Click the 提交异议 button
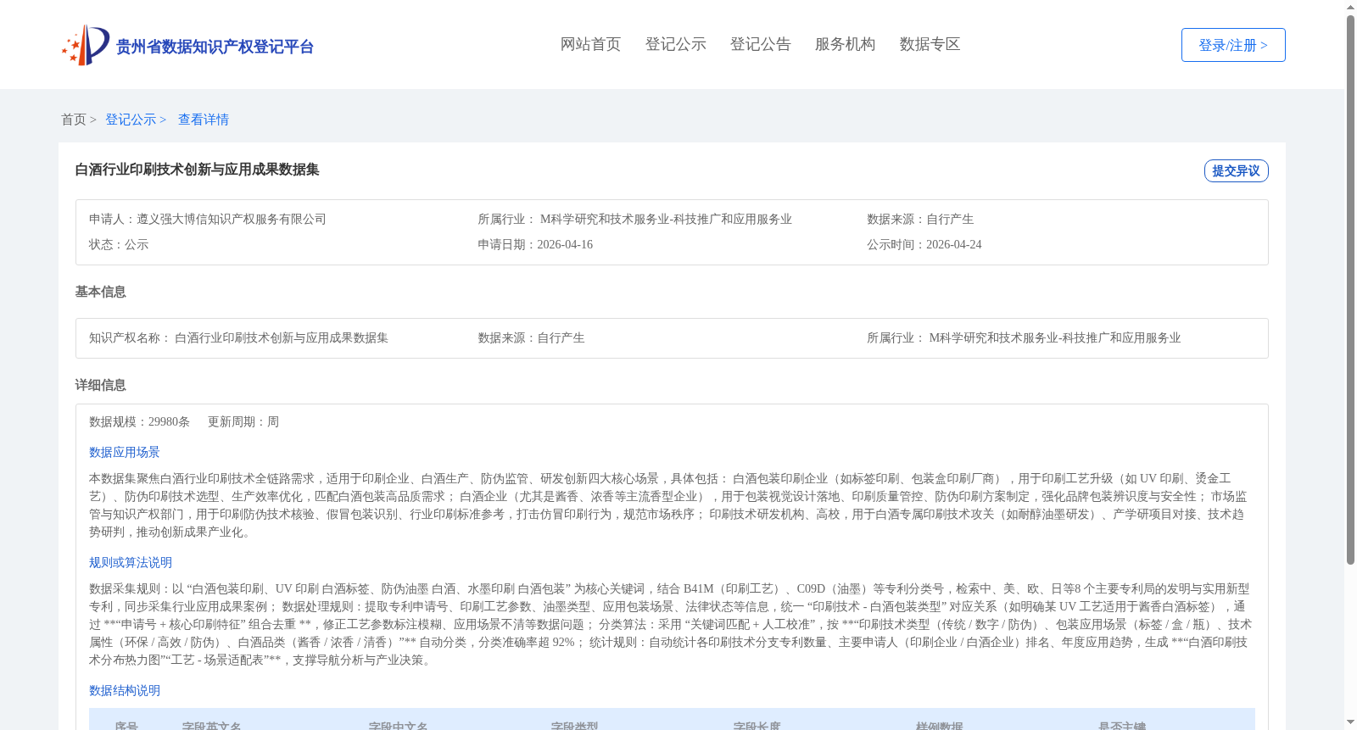Image resolution: width=1357 pixels, height=730 pixels. [x=1236, y=170]
